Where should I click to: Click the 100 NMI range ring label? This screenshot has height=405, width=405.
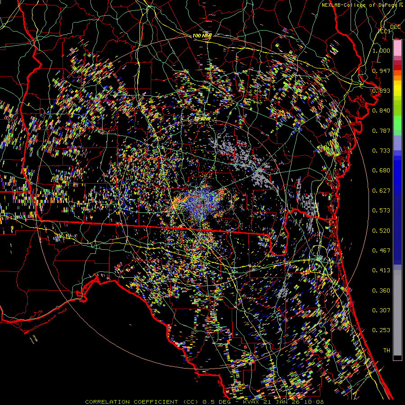[x=202, y=36]
